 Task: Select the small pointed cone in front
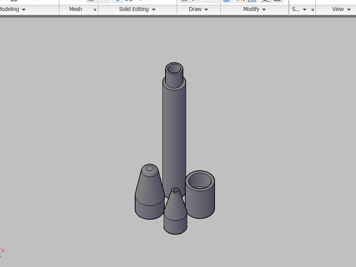tap(175, 211)
